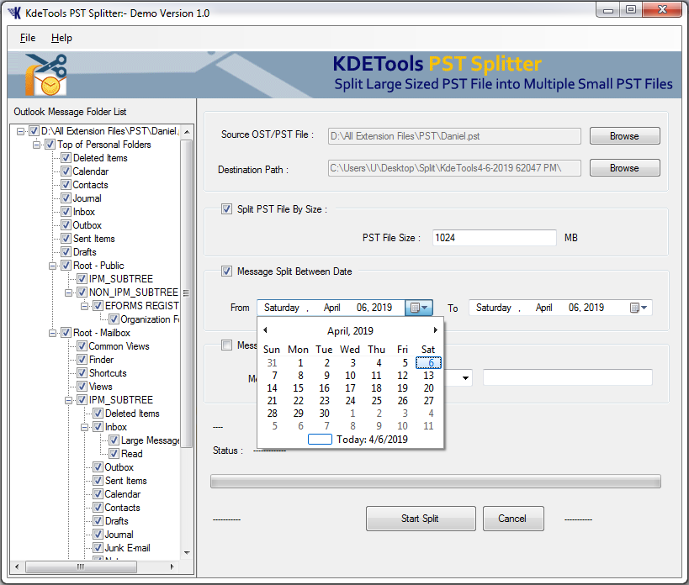Select April 15 in the calendar

point(299,388)
